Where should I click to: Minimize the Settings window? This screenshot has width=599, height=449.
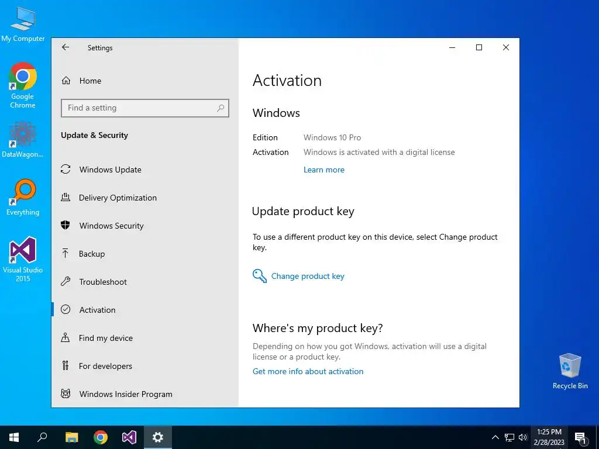click(x=452, y=47)
